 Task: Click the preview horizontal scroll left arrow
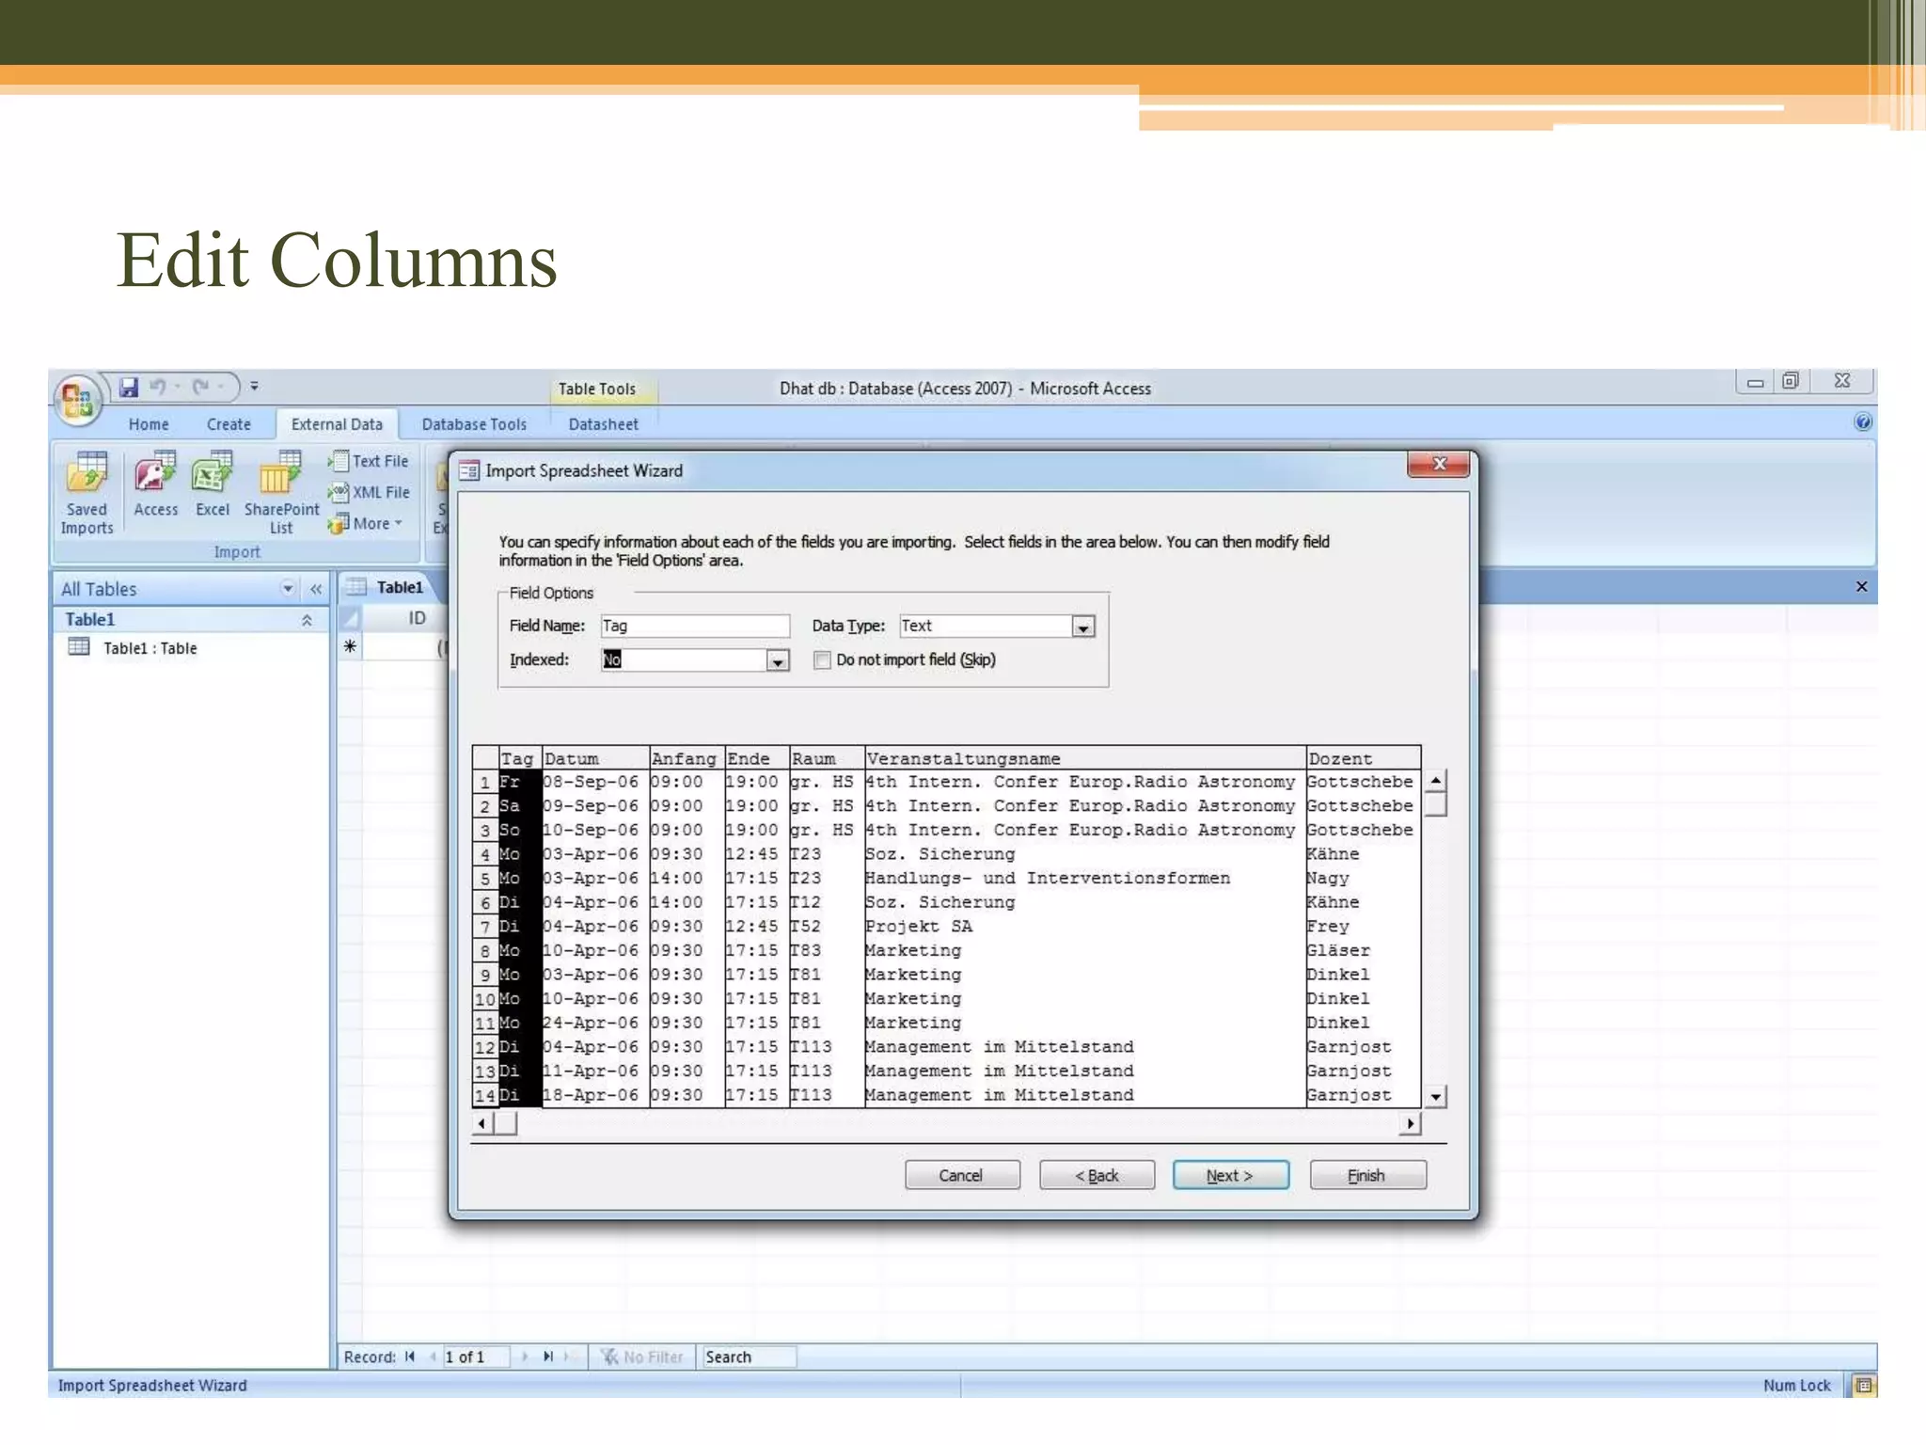(x=482, y=1123)
